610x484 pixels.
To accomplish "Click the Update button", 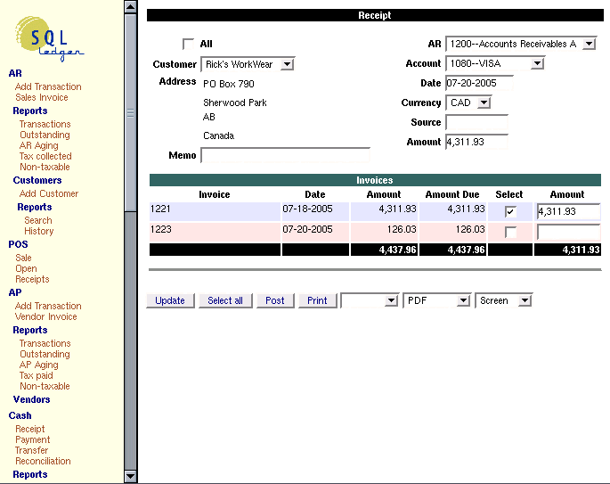I will (170, 300).
